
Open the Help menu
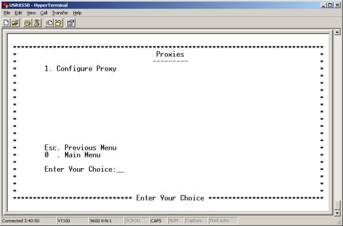click(x=77, y=13)
